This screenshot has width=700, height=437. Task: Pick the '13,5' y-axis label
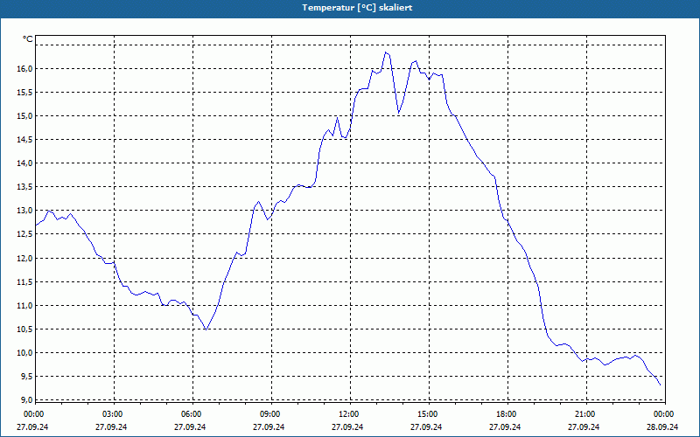click(x=25, y=187)
